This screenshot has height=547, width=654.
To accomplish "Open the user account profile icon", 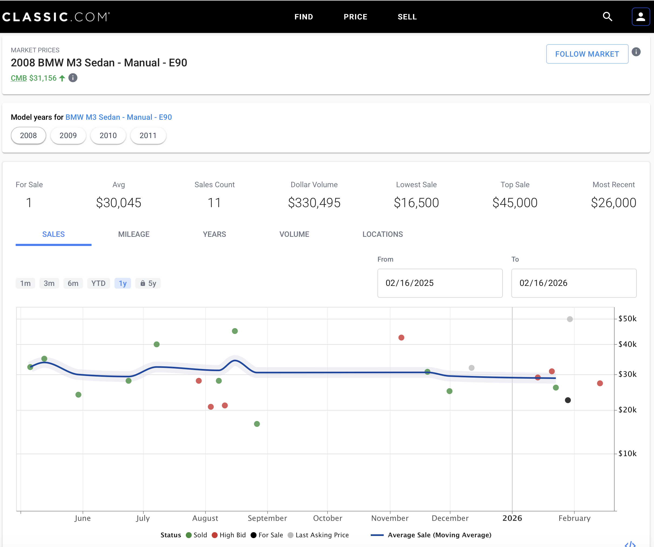I will [x=640, y=16].
